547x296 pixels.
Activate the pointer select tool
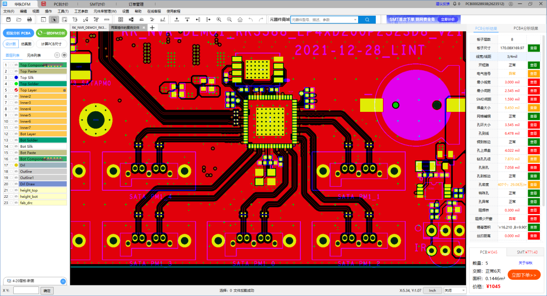tap(54, 20)
